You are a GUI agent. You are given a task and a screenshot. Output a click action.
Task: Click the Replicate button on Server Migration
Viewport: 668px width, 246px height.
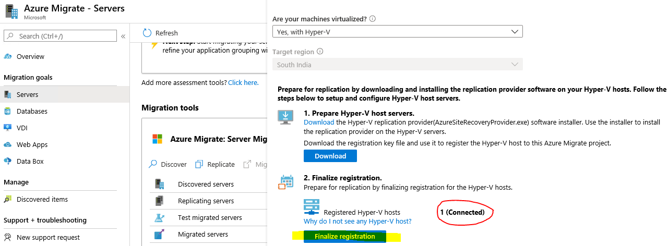click(x=215, y=164)
